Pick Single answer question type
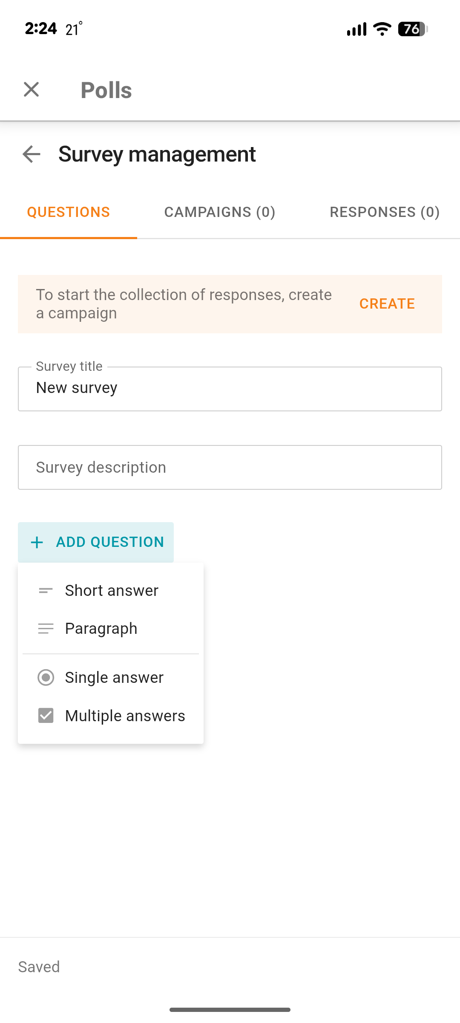The image size is (460, 1023). click(x=114, y=678)
